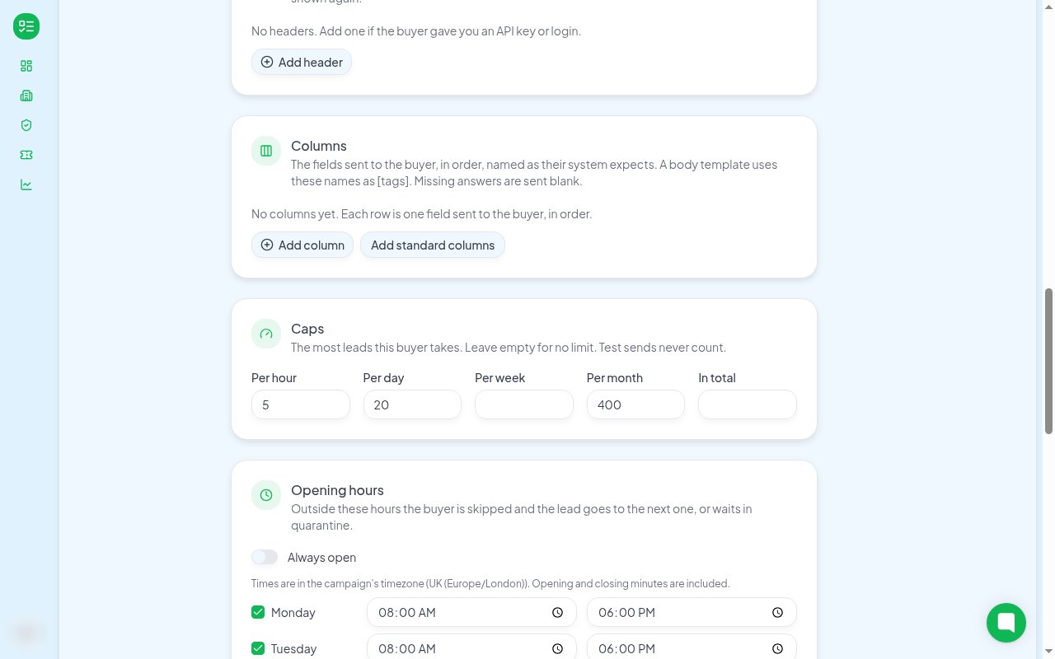Click the page vertical scrollbar
Viewport: 1055px width, 659px height.
tap(1048, 361)
